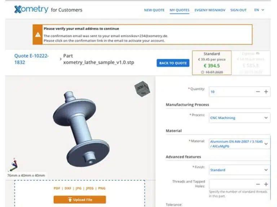Go to New Quote menu item

pos(154,10)
